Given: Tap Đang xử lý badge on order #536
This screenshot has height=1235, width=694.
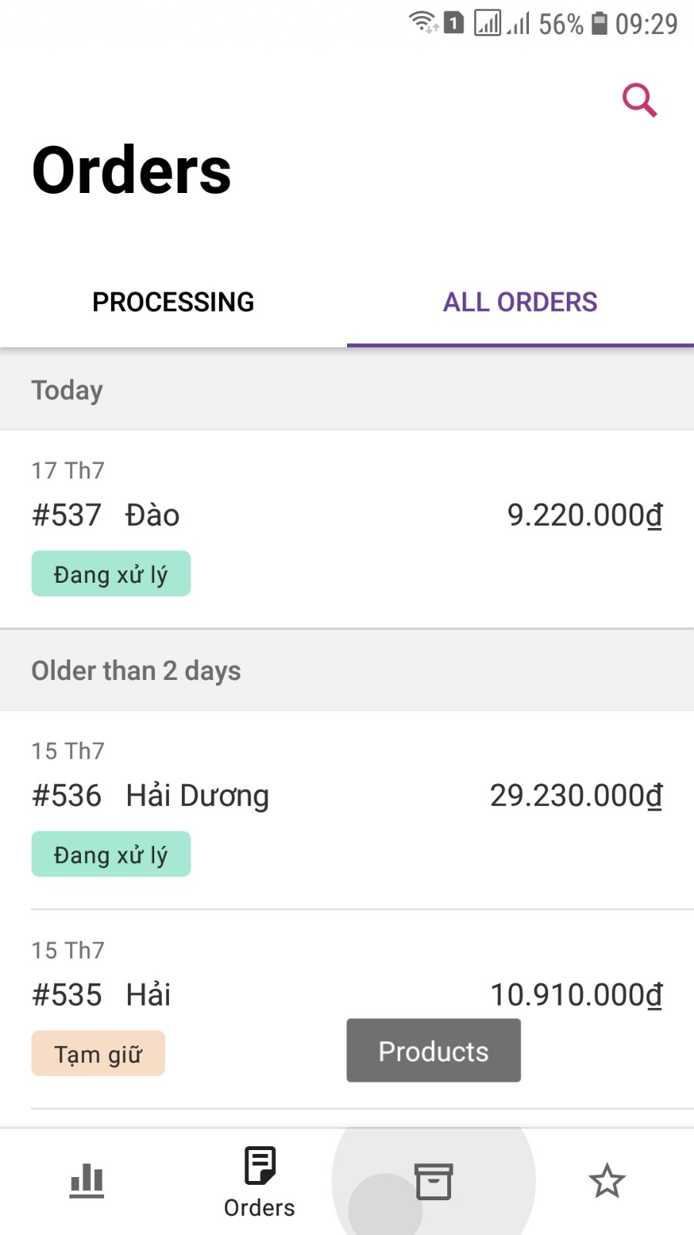Looking at the screenshot, I should pos(111,854).
